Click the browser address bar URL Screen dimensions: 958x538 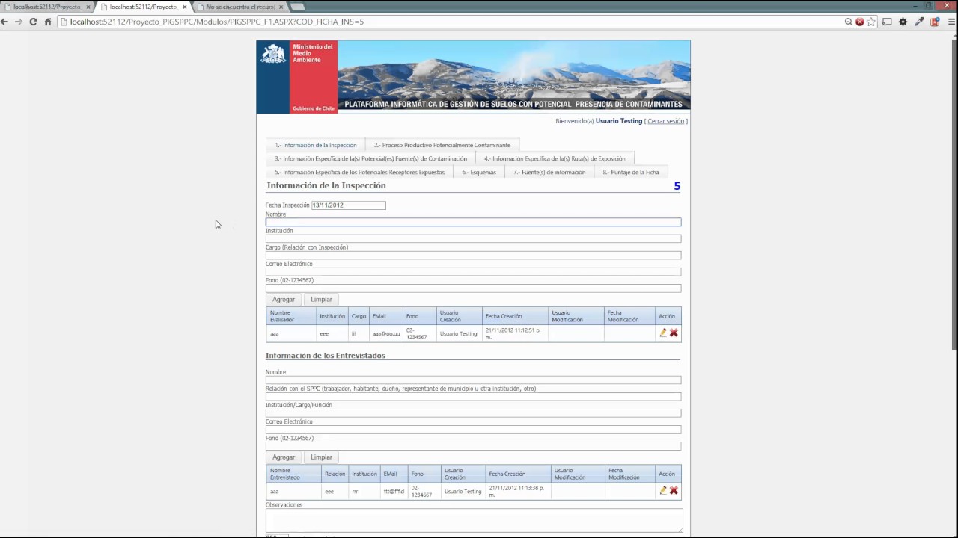pos(217,22)
